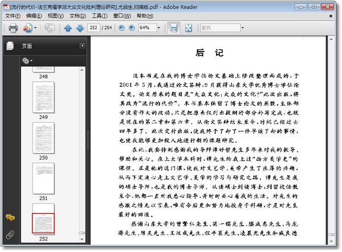This screenshot has height=252, width=342.
Task: Close document with menu bar x
Action: [331, 16]
